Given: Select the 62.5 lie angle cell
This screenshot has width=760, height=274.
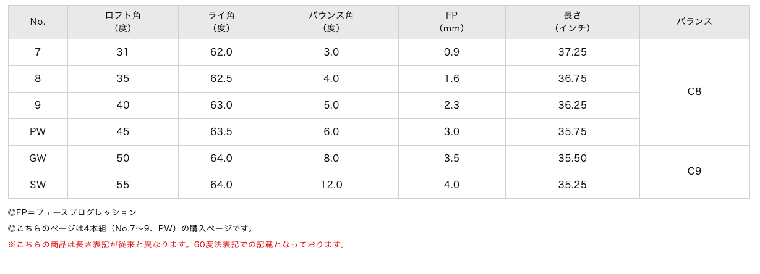Looking at the screenshot, I should (x=221, y=79).
